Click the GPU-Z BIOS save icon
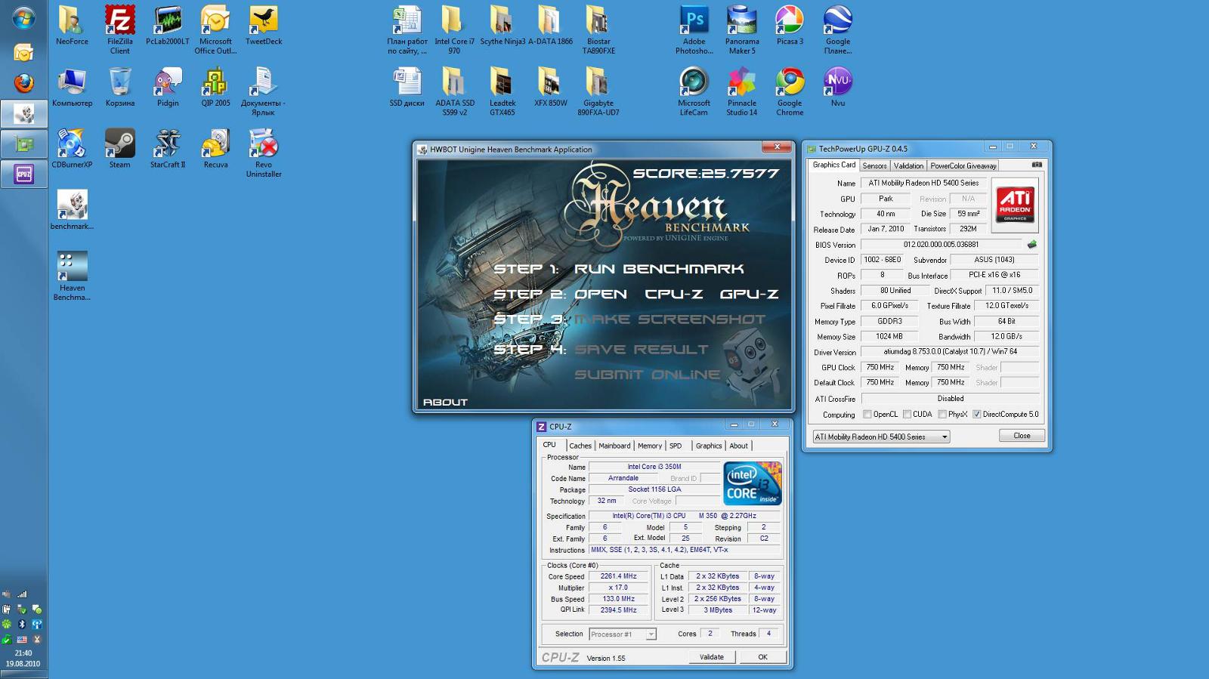Viewport: 1209px width, 679px height. [x=1031, y=245]
